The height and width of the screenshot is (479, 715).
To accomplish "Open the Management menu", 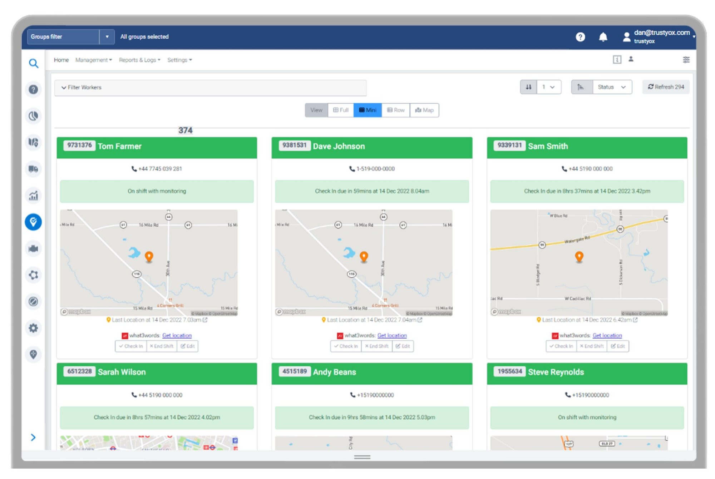I will pyautogui.click(x=94, y=60).
